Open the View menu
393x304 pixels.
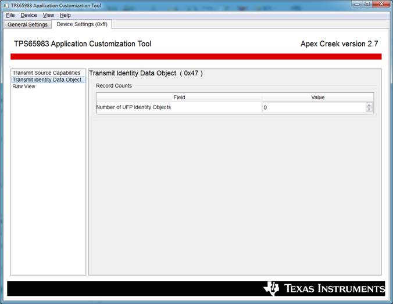tap(48, 15)
